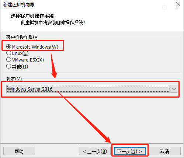Expand the version list chevron arrow
The height and width of the screenshot is (158, 184).
[x=174, y=89]
